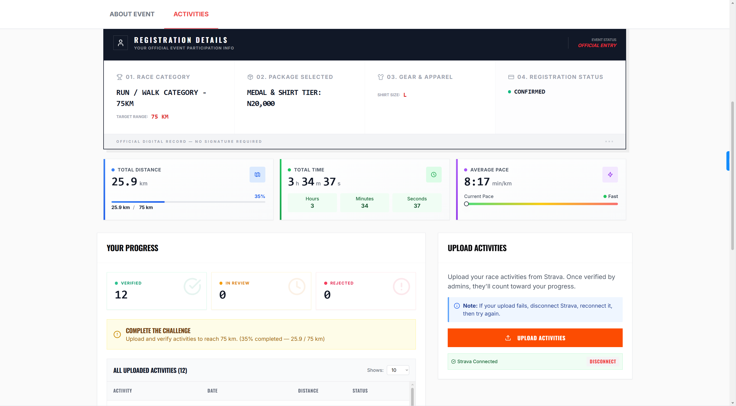
Task: Click the '35%' progress percentage
Action: pyautogui.click(x=260, y=196)
